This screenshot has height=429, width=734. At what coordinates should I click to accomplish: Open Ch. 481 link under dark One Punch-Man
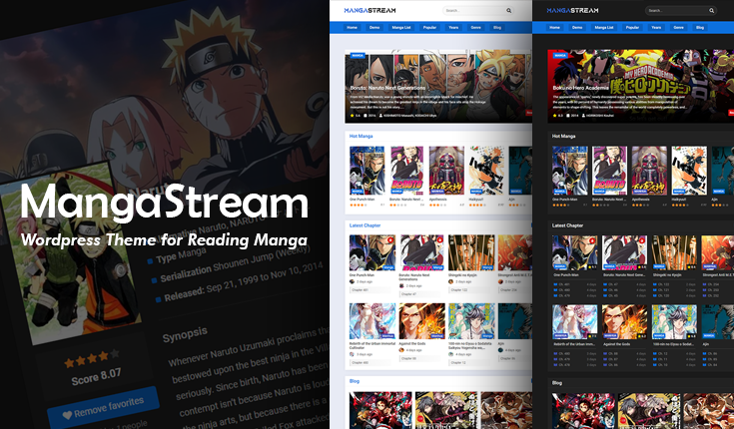[x=564, y=284]
